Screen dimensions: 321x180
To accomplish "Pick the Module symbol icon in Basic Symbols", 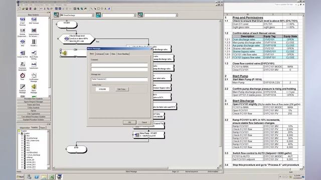I will coord(23,30).
